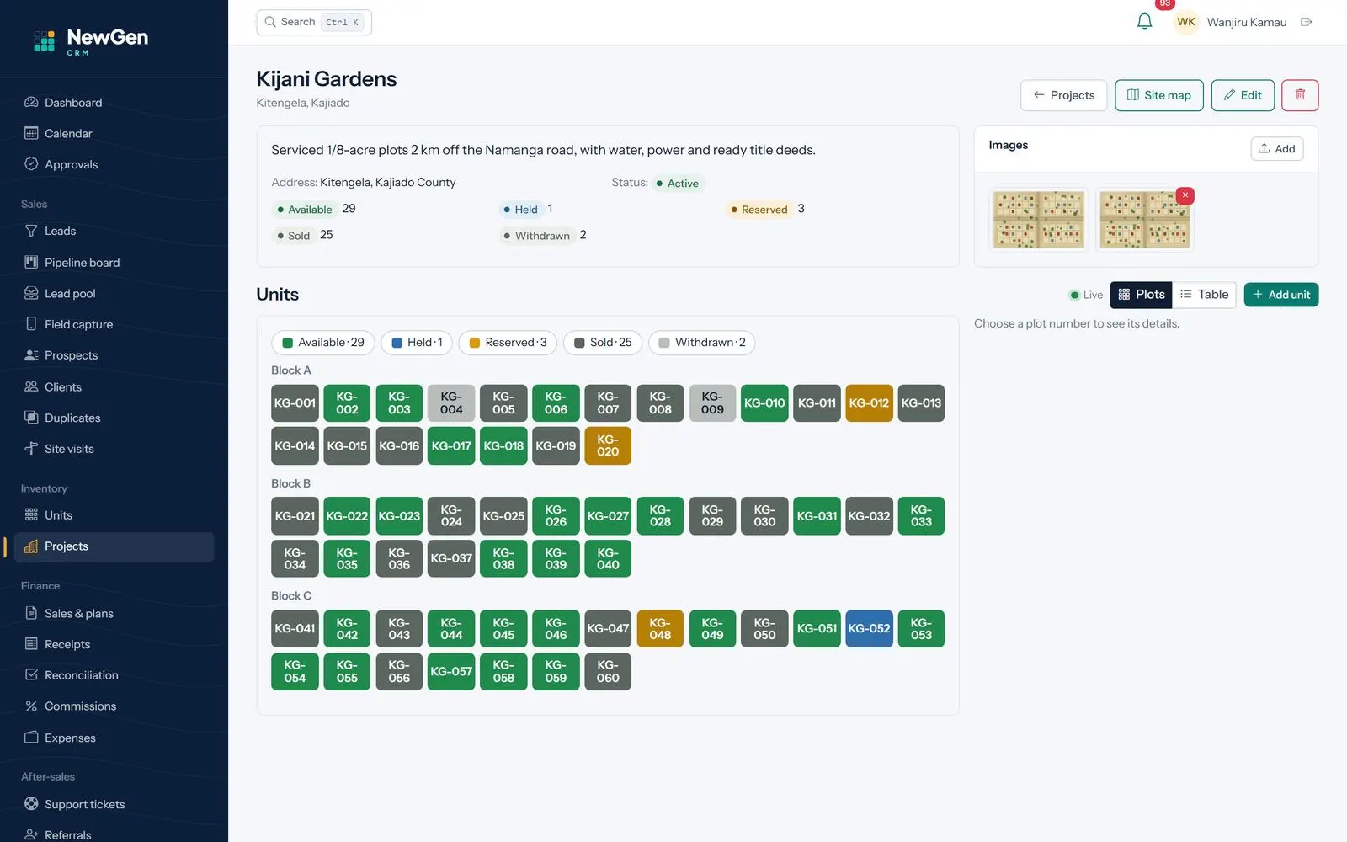Open the first site map thumbnail
1347x842 pixels.
click(1038, 219)
